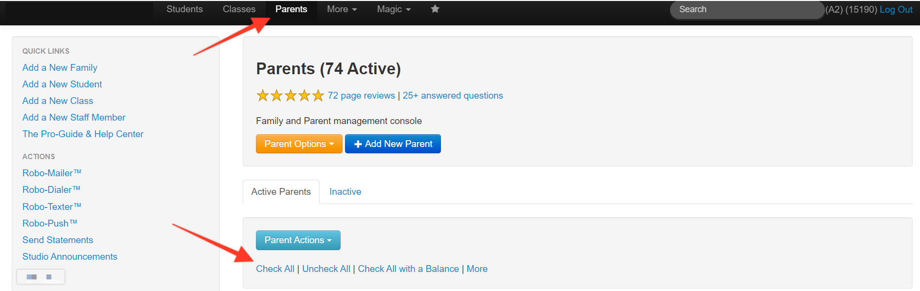Open Add a New Staff Member link
The height and width of the screenshot is (291, 920).
[74, 117]
